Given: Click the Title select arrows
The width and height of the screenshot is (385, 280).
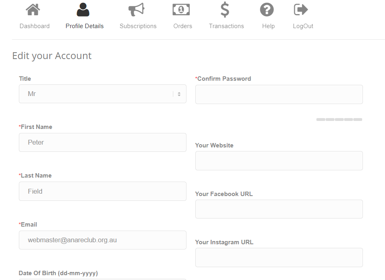Looking at the screenshot, I should tap(179, 94).
